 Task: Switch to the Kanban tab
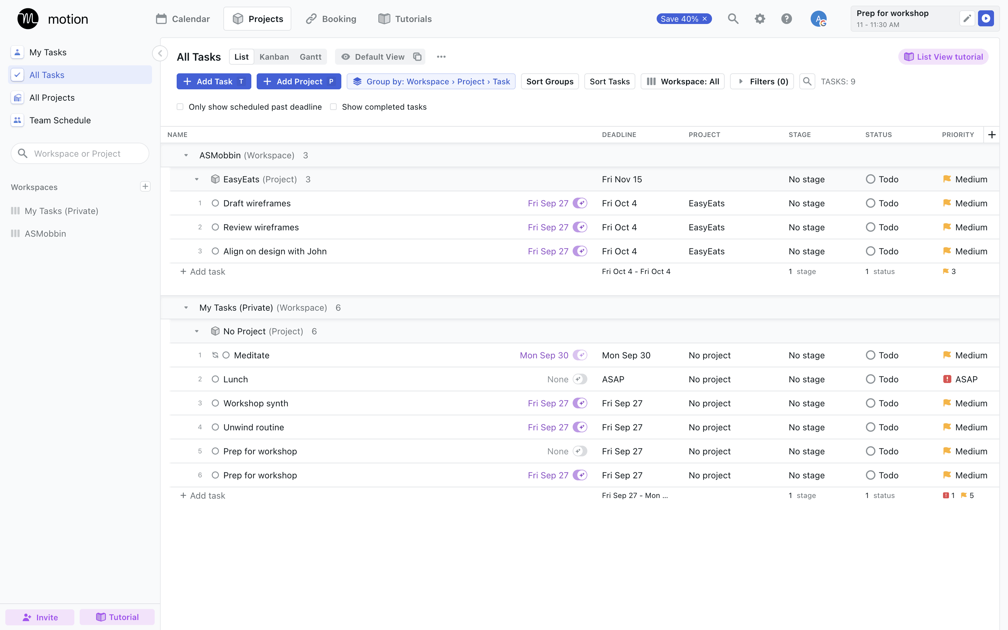274,57
